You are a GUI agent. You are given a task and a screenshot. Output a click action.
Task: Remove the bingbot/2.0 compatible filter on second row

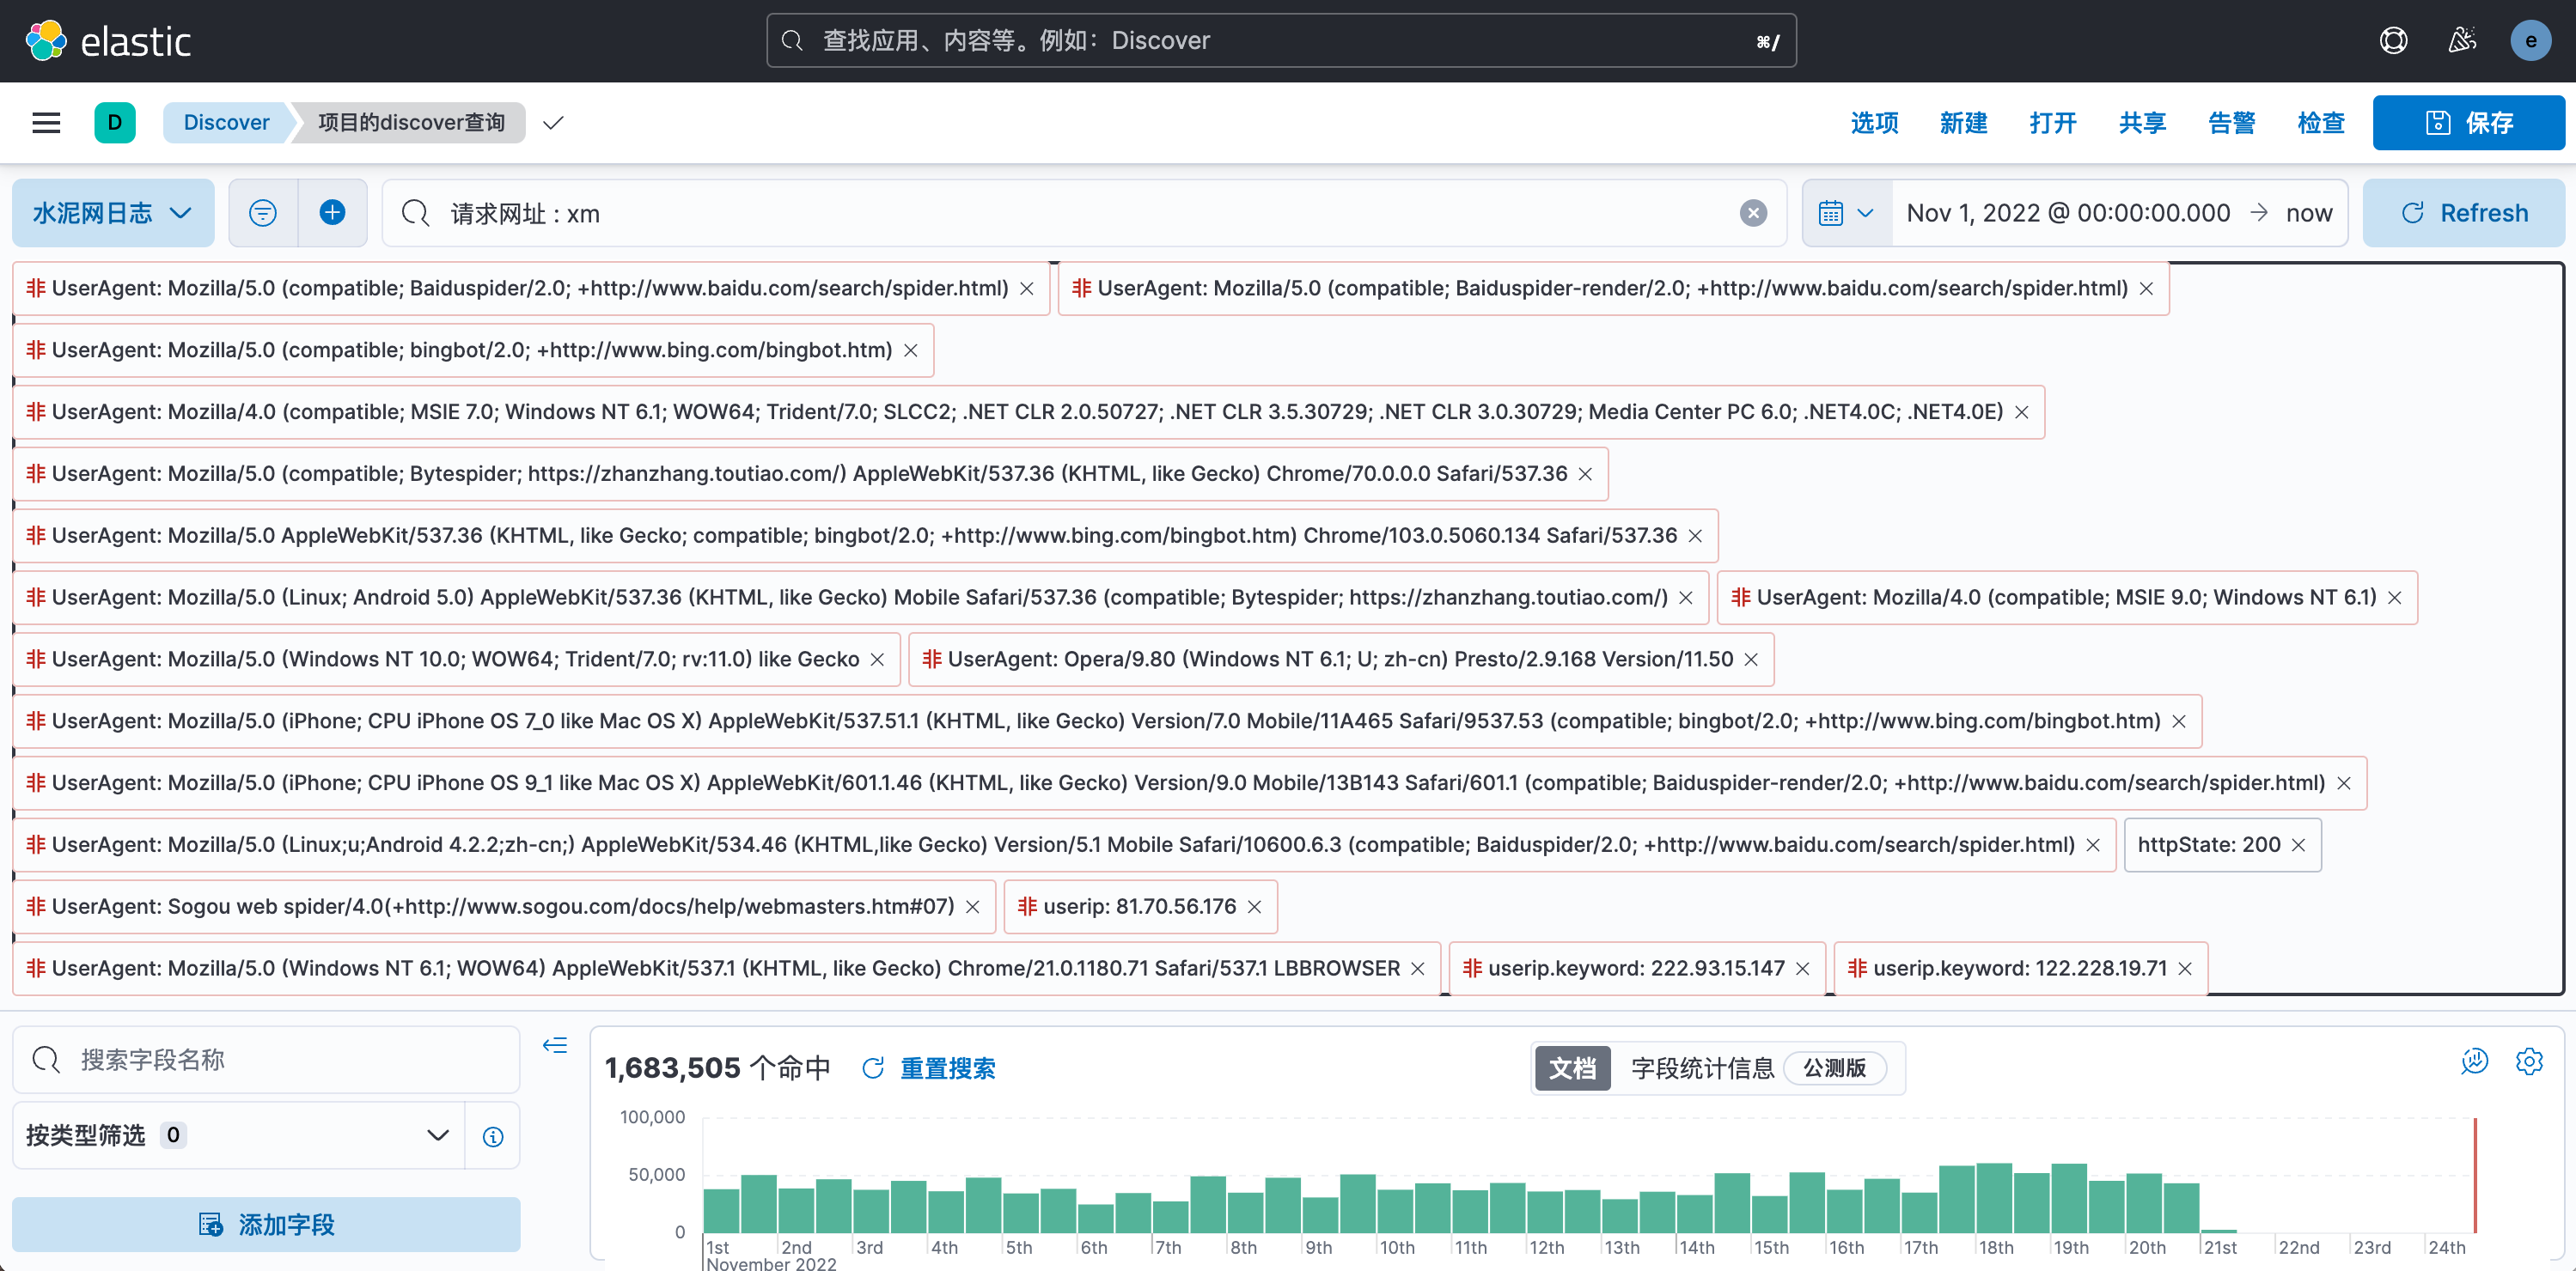pos(910,350)
